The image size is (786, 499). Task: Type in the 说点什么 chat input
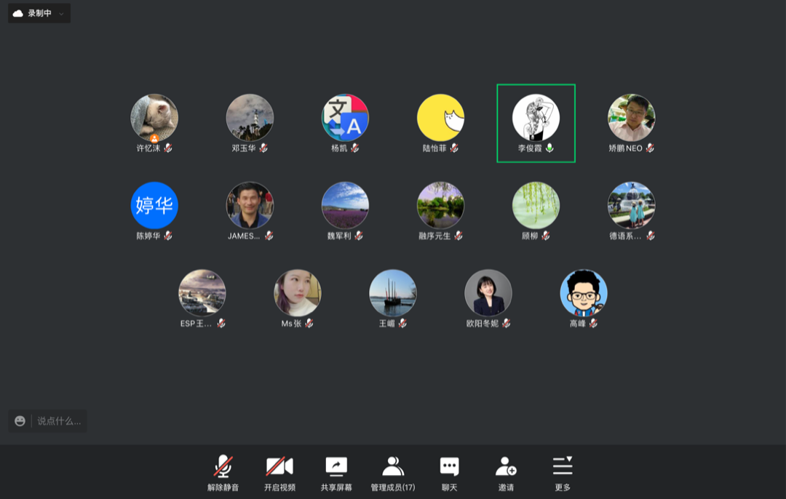tap(58, 421)
